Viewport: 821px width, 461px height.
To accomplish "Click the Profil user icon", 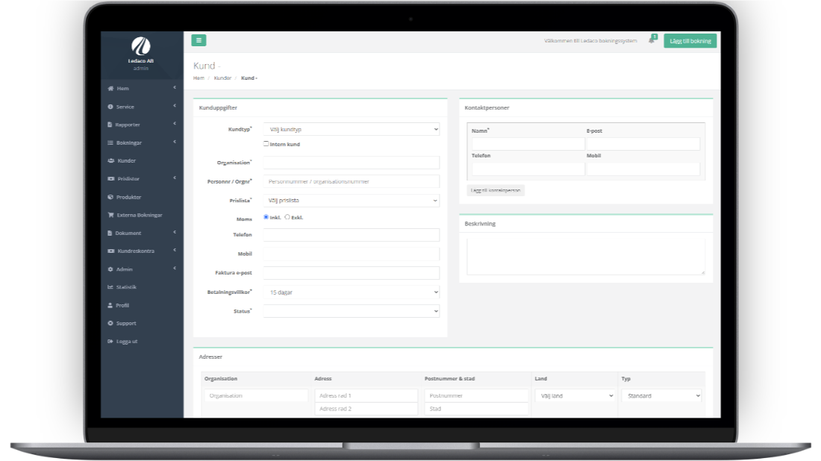I will tap(110, 305).
